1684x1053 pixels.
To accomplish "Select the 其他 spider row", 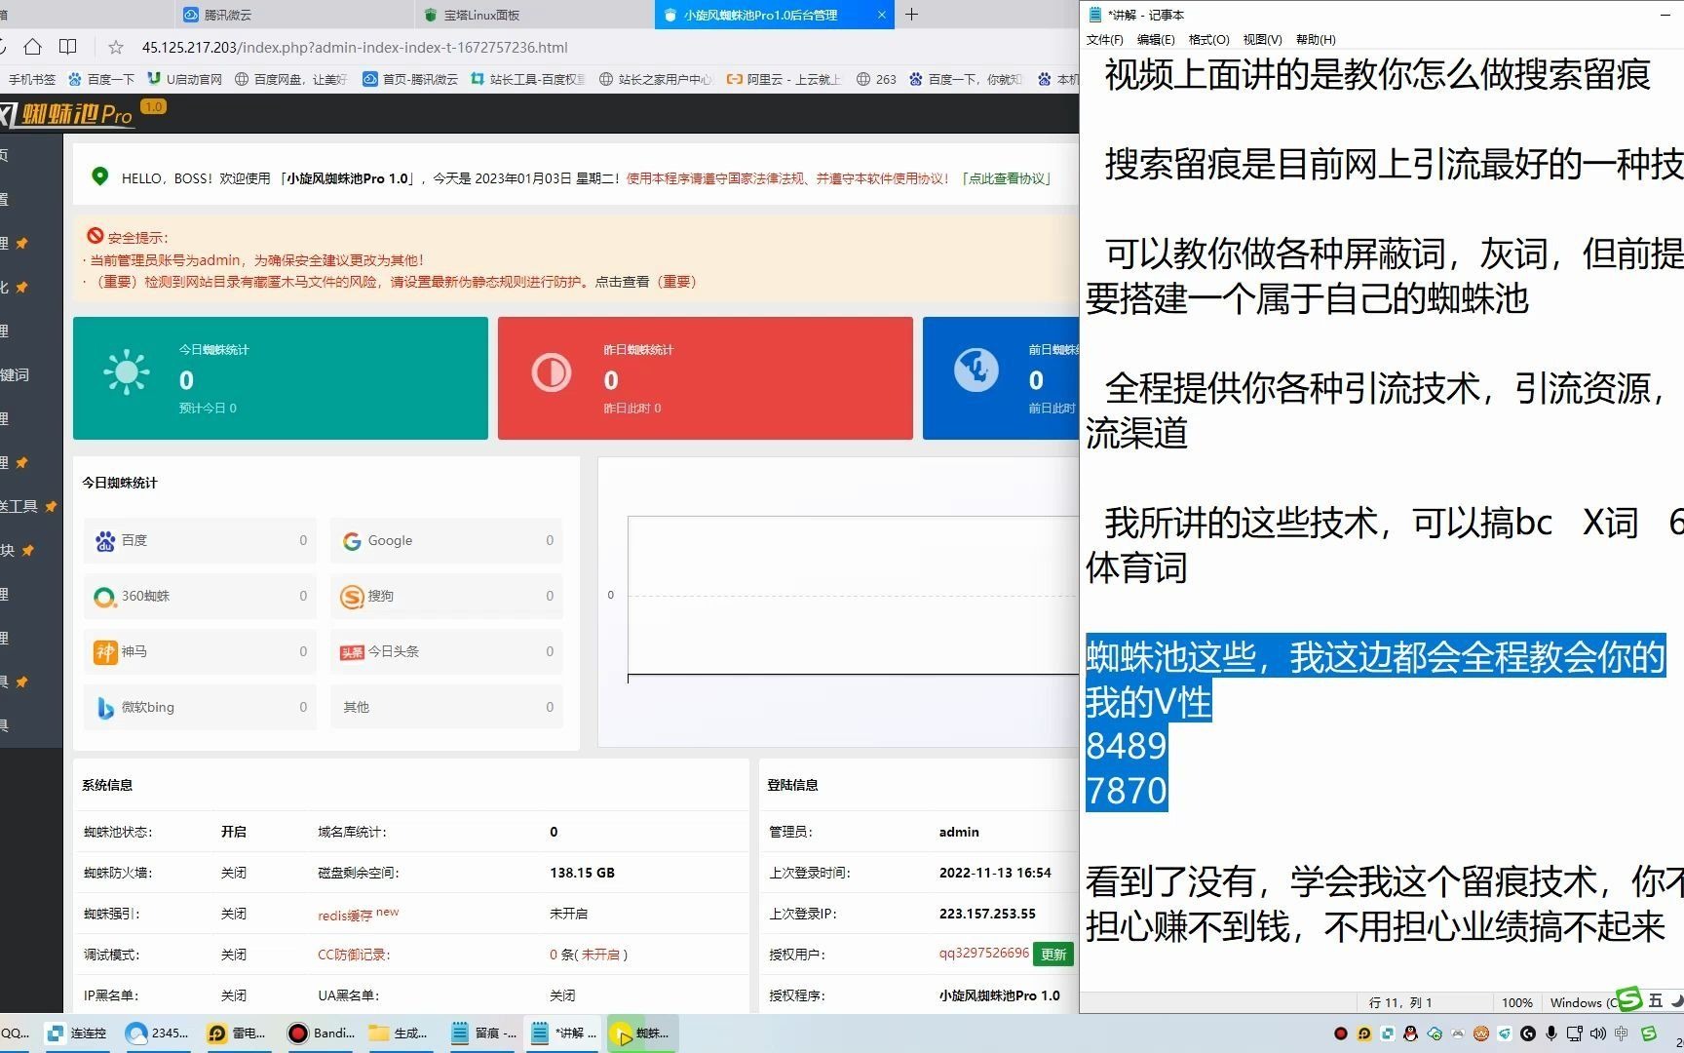I will pyautogui.click(x=446, y=707).
